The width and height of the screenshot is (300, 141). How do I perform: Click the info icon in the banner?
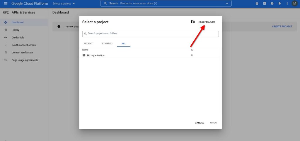59,27
